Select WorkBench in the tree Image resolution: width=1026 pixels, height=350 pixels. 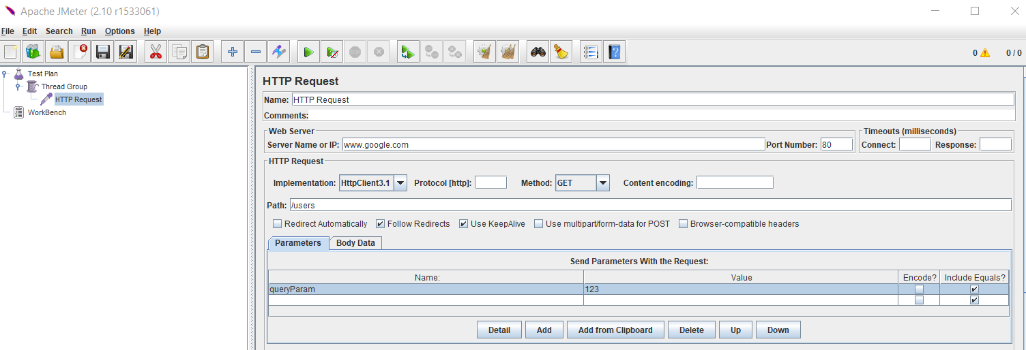coord(46,112)
